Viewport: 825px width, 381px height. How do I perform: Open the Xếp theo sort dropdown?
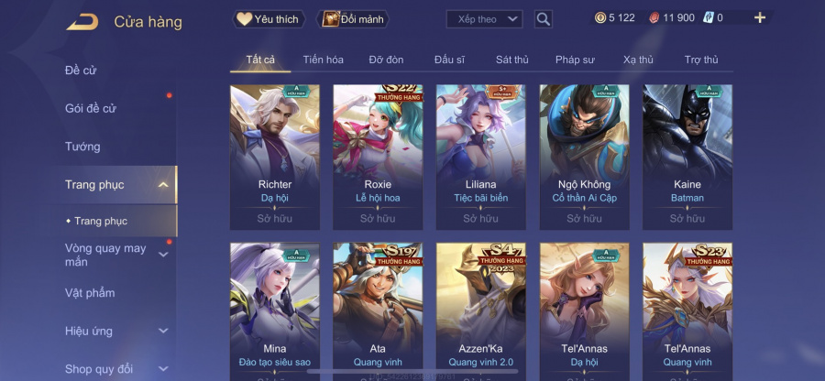484,19
